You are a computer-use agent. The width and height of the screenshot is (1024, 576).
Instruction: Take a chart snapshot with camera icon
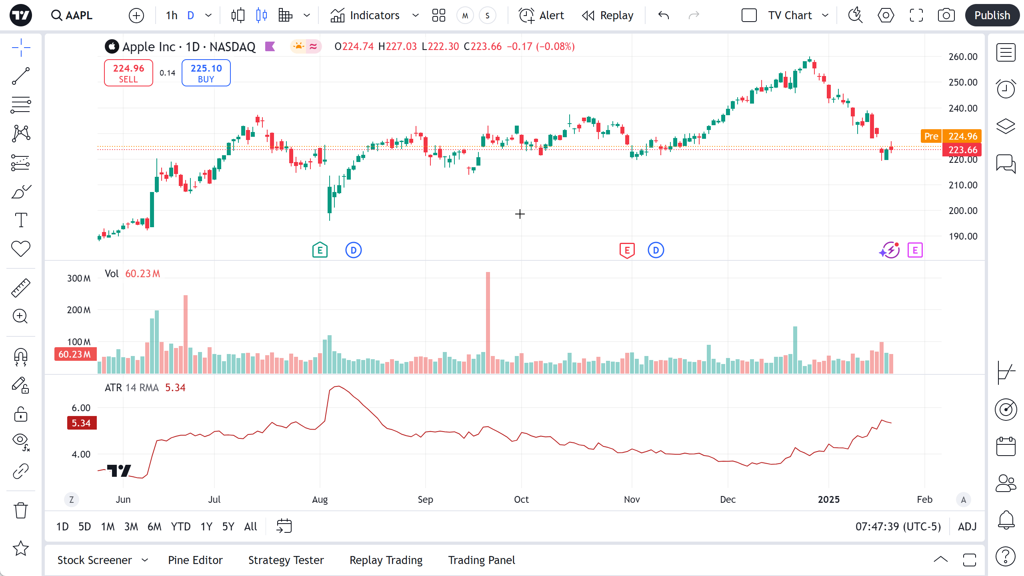point(946,15)
